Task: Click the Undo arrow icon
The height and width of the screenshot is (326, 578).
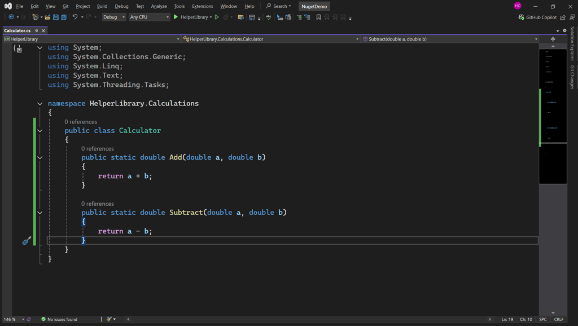Action: coord(75,17)
